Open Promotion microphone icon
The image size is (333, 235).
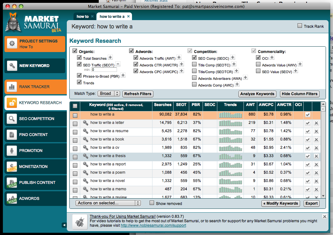12,151
